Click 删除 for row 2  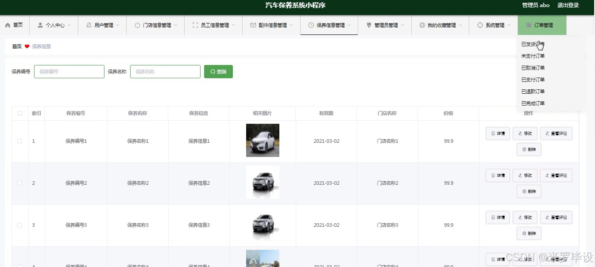pyautogui.click(x=529, y=191)
